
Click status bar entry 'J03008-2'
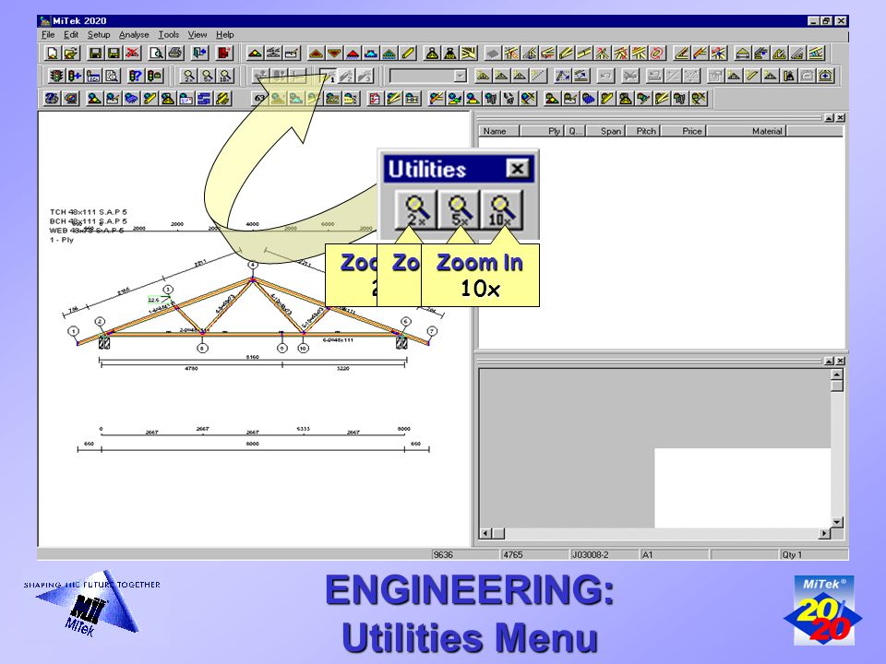click(590, 554)
